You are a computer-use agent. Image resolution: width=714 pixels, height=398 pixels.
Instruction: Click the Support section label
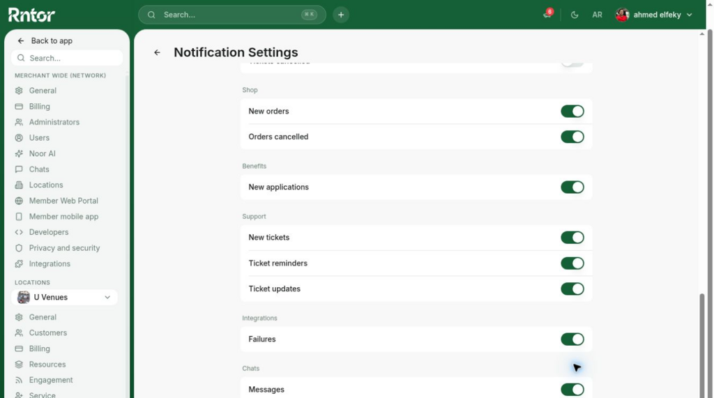254,216
